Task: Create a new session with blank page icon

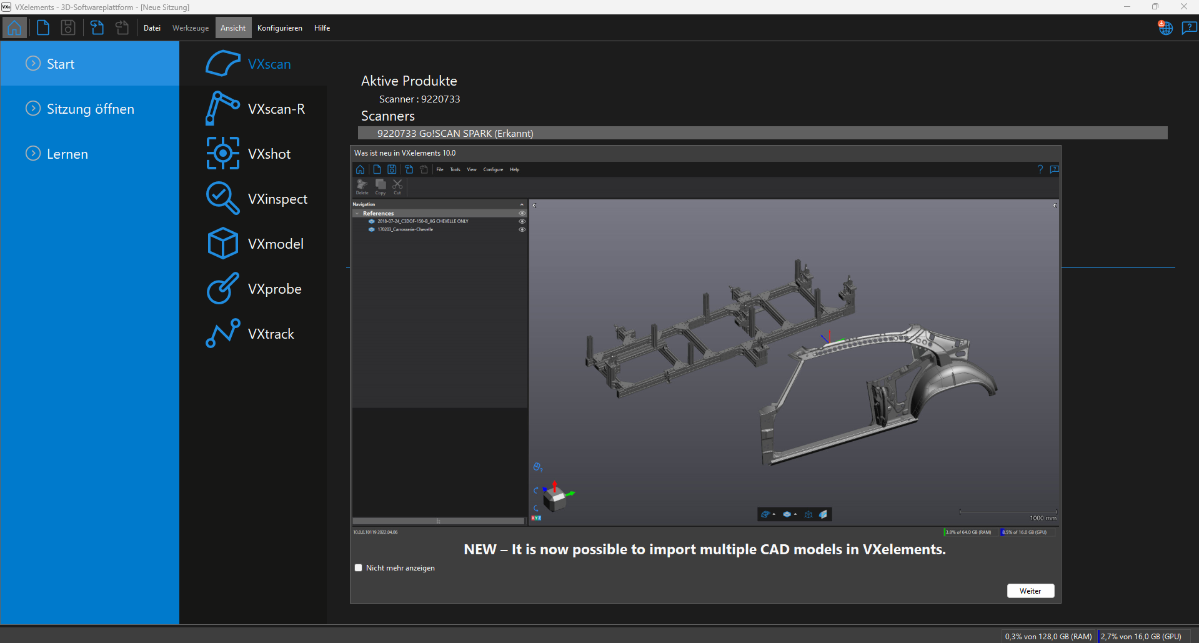Action: (x=43, y=28)
